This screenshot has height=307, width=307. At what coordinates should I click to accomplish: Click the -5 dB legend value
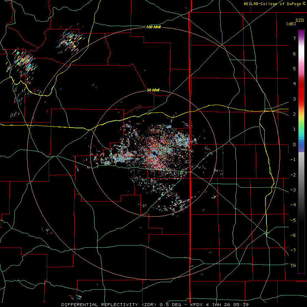(x=293, y=220)
